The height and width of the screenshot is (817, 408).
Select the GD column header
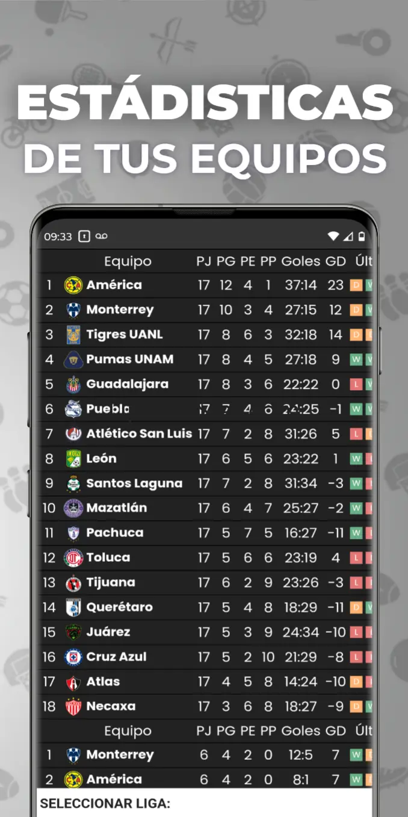335,261
